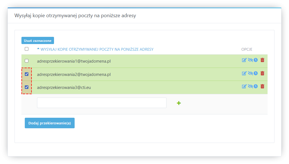Focus the empty new forwarding address field
The image size is (289, 164).
102,103
